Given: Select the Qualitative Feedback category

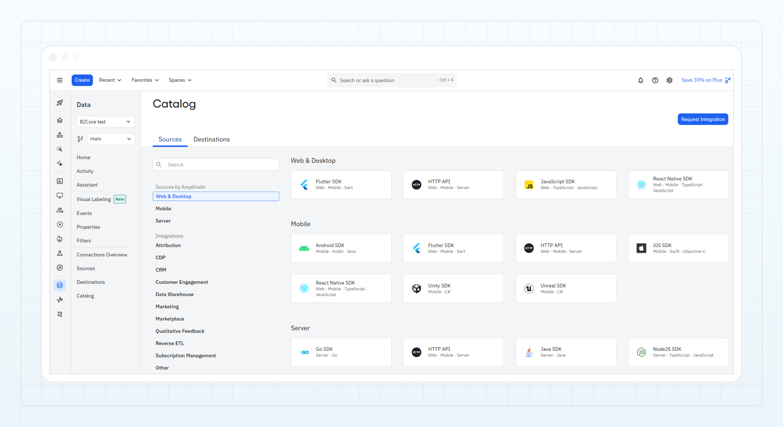Looking at the screenshot, I should [x=180, y=331].
